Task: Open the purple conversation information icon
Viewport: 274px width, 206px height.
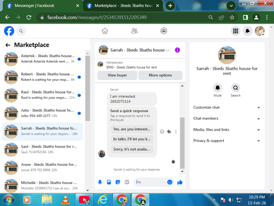Action: coord(177,50)
